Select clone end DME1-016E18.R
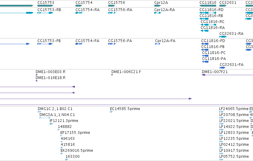This screenshot has height=161, width=253. pos(51,78)
